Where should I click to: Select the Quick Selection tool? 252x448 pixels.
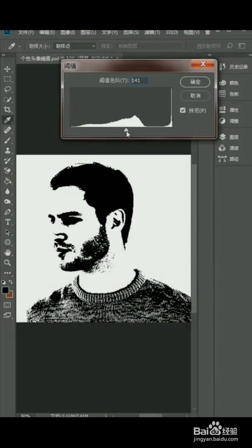tap(7, 99)
